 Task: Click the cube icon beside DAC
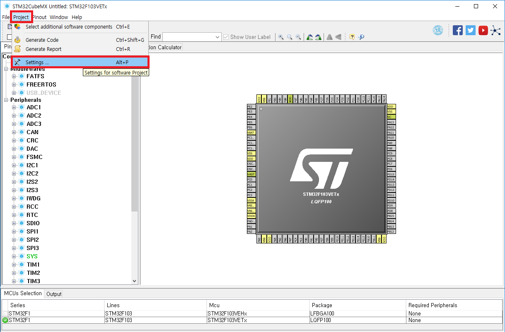tap(22, 149)
